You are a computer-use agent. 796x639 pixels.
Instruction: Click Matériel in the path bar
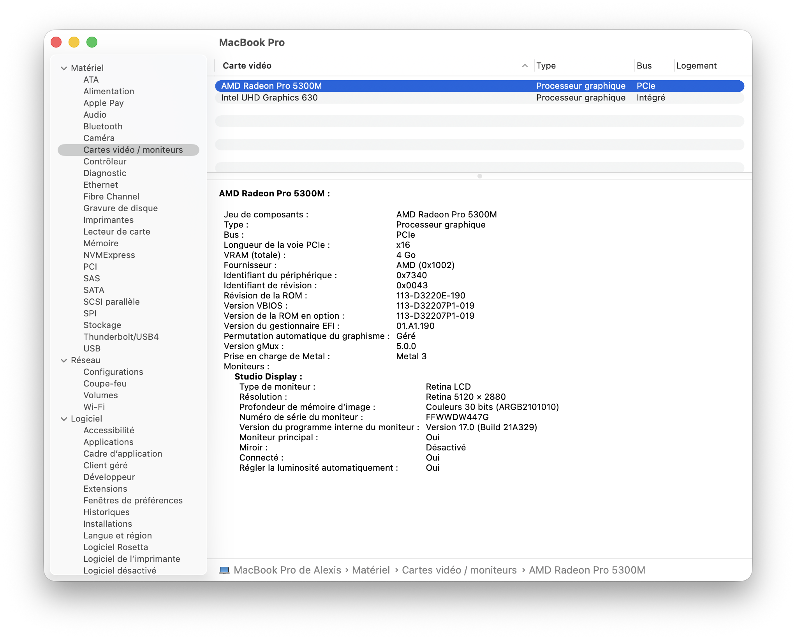point(371,570)
